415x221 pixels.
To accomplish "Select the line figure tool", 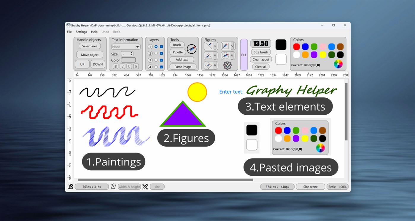I will [209, 46].
